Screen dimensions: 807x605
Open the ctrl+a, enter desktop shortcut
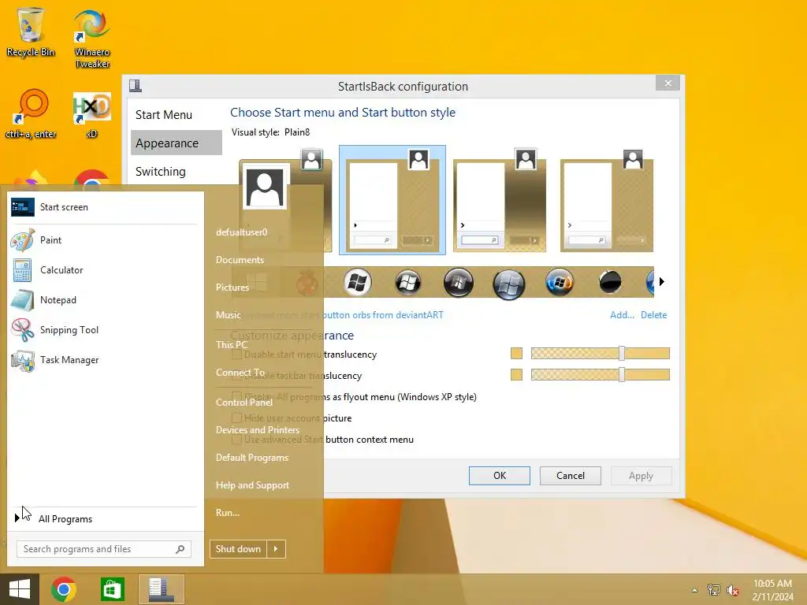31,114
